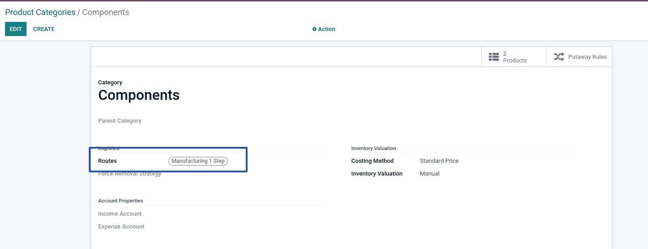648x249 pixels.
Task: Click the Components category title
Action: (x=139, y=95)
